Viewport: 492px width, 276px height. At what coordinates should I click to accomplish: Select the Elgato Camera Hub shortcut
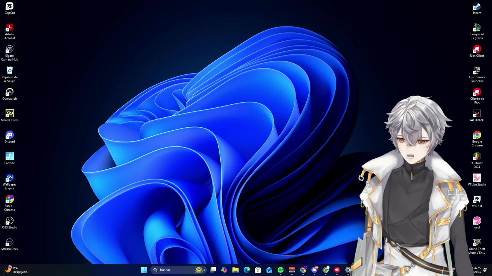coord(10,53)
